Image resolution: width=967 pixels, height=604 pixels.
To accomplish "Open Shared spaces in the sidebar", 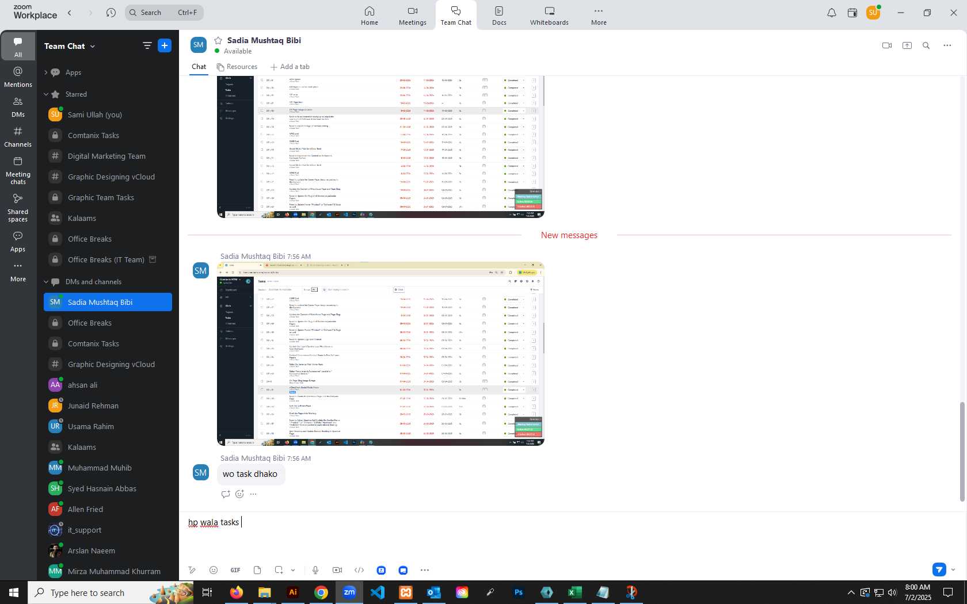I will pyautogui.click(x=18, y=208).
